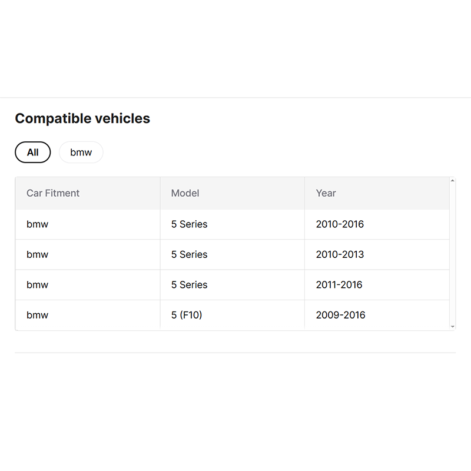Click the table's scroll up arrow
The image size is (471, 471).
[452, 181]
